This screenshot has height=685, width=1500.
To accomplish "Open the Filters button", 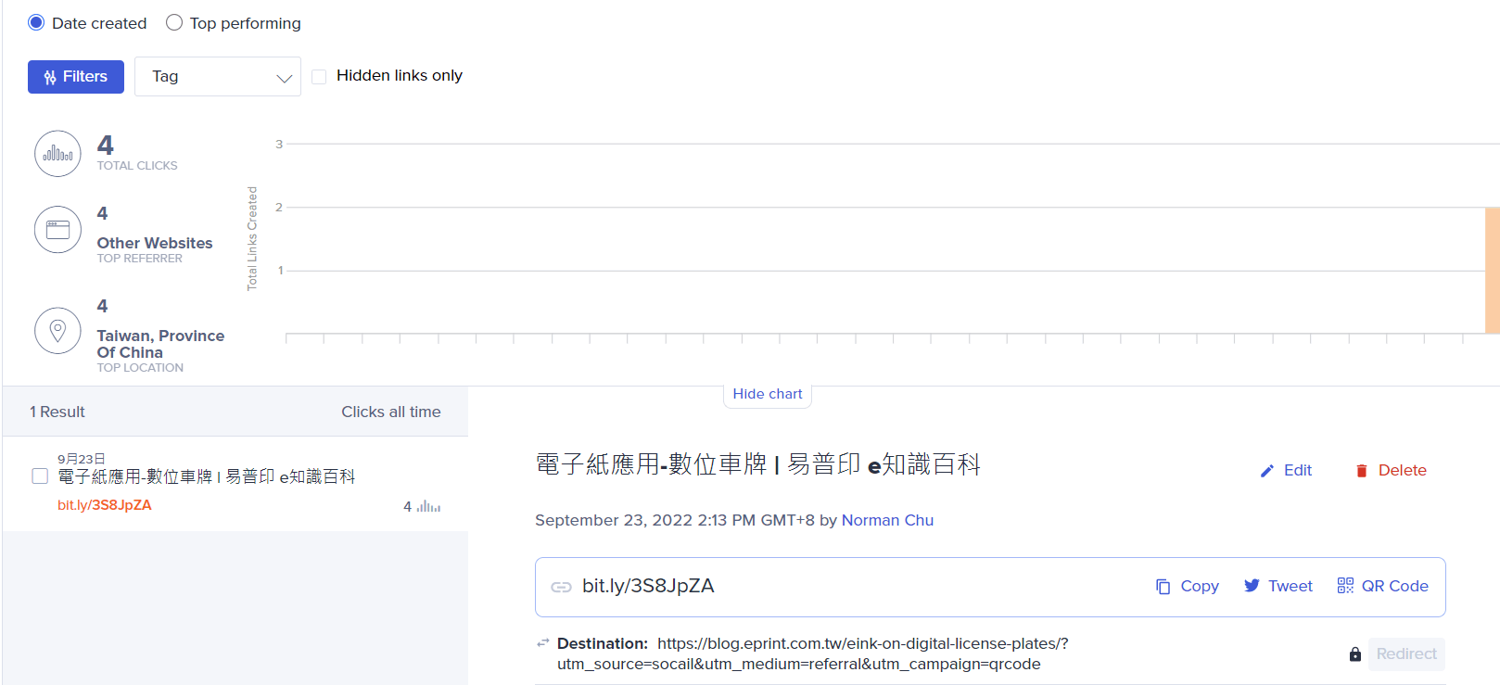I will [76, 77].
